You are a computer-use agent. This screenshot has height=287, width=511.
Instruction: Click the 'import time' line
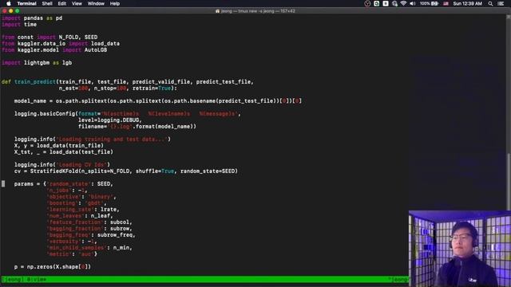[x=19, y=25]
